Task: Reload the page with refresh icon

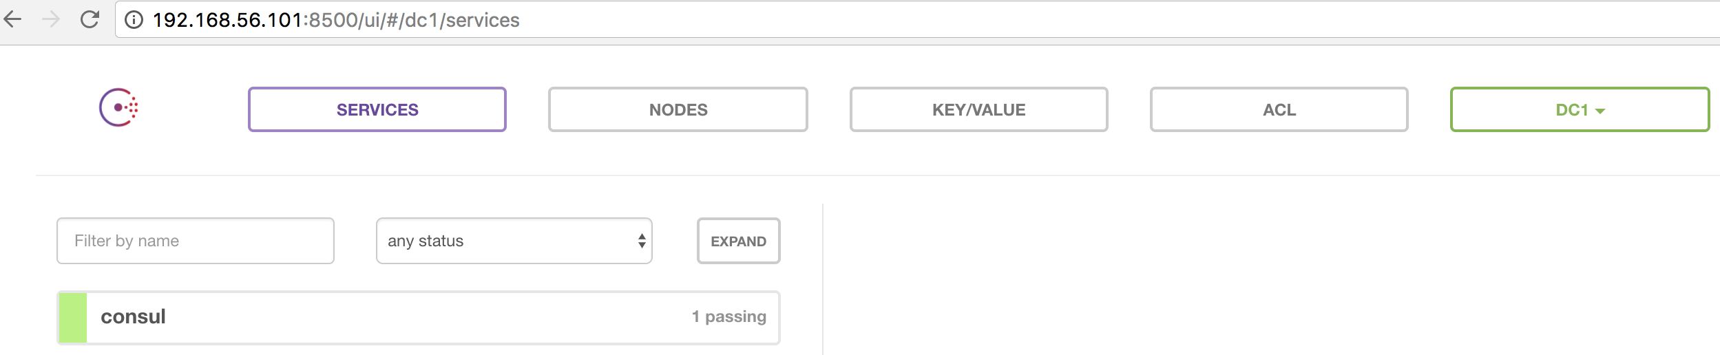Action: pyautogui.click(x=90, y=19)
